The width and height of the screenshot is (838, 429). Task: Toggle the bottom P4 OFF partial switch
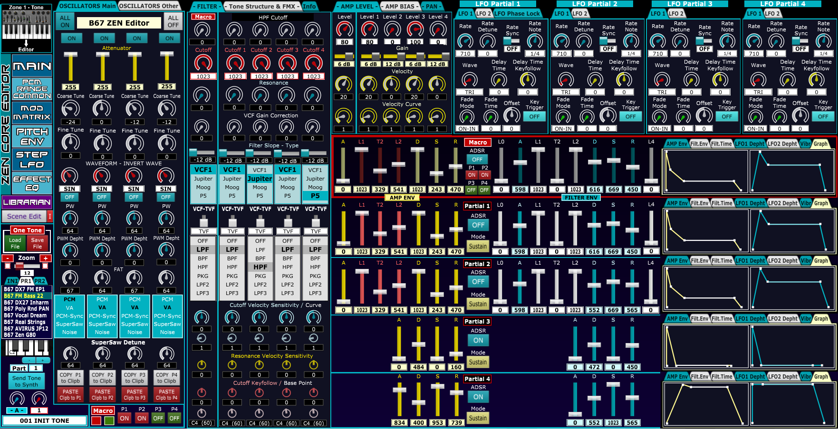pos(174,419)
